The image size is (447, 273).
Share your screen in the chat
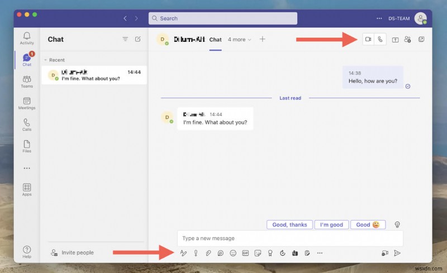click(395, 40)
